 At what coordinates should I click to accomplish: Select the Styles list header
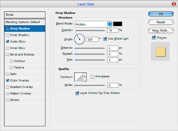point(25,15)
